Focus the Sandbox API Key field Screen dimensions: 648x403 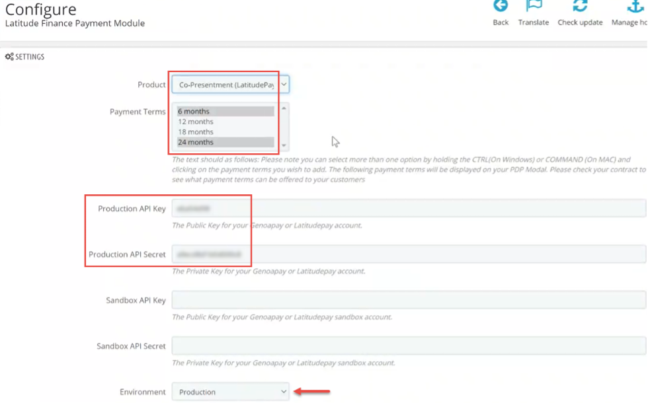click(409, 300)
